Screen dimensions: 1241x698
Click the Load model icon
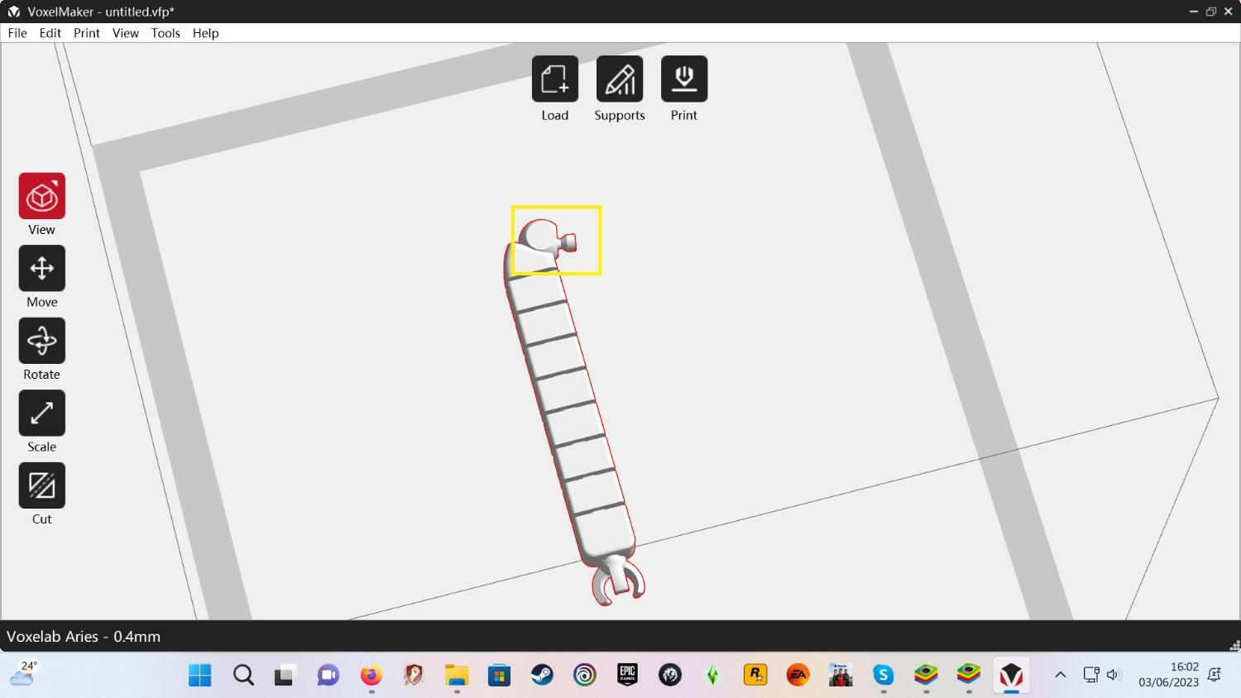pyautogui.click(x=555, y=79)
